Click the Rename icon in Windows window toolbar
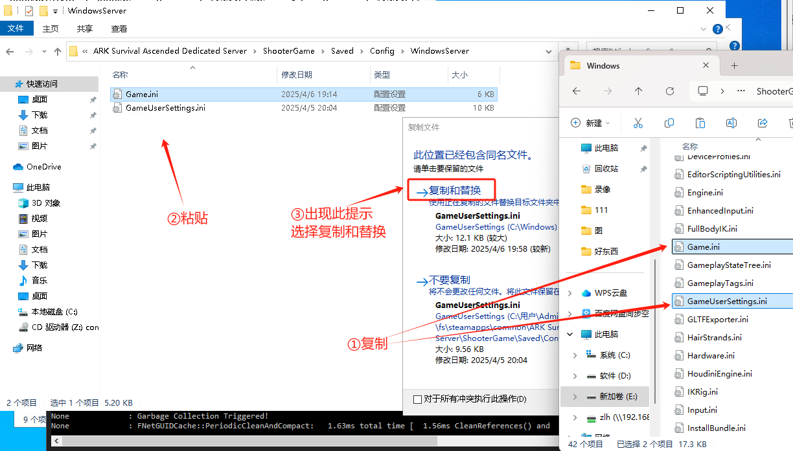The width and height of the screenshot is (793, 451). [x=731, y=123]
